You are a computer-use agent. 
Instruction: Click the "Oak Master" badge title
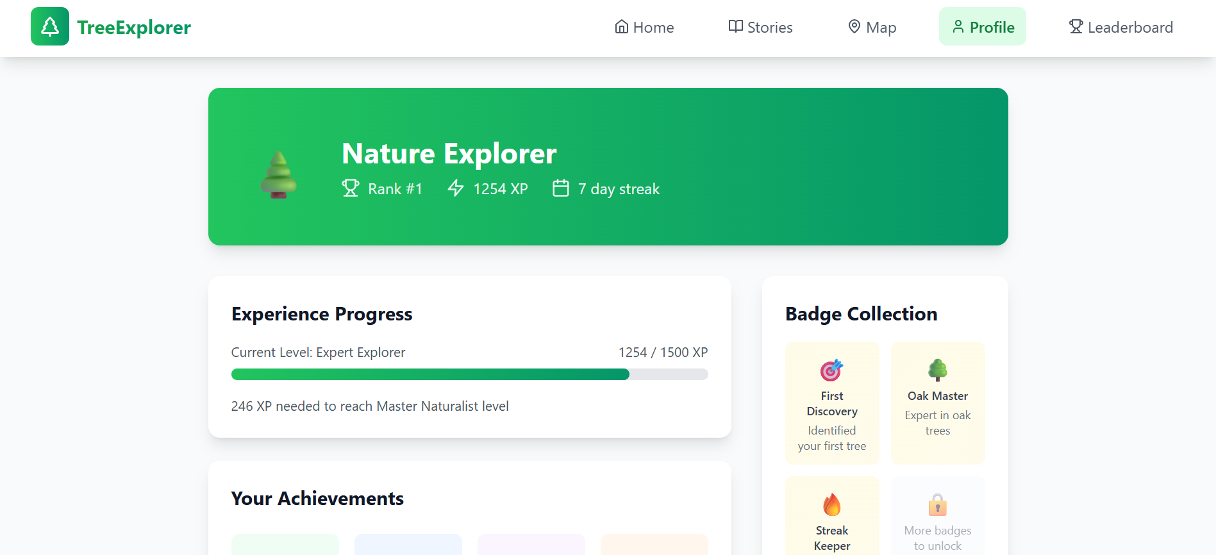(x=938, y=396)
